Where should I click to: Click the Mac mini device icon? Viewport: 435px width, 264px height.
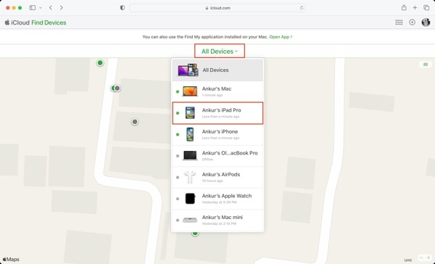[x=190, y=220]
